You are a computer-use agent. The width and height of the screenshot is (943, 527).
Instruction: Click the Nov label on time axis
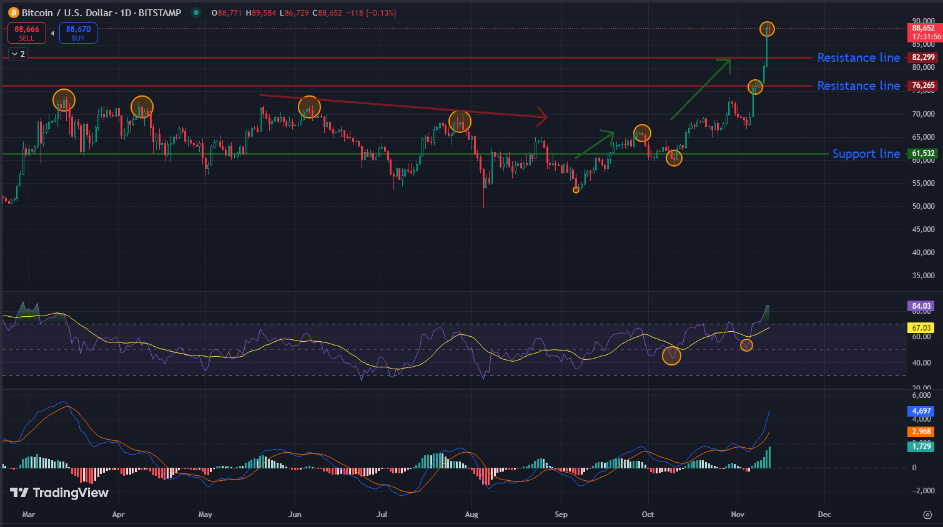[x=738, y=515]
